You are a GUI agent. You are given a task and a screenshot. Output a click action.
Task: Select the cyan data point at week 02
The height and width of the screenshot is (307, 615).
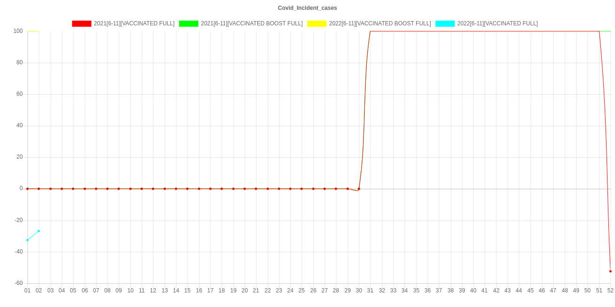coord(39,231)
